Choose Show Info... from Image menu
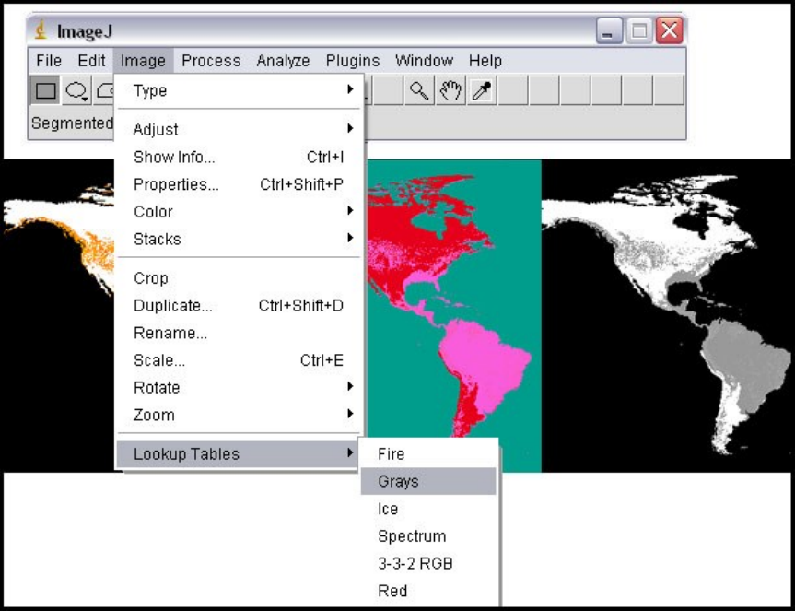795x611 pixels. click(239, 158)
